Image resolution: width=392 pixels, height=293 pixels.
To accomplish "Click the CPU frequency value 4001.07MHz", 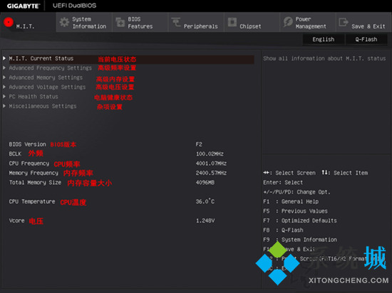I will [x=211, y=164].
